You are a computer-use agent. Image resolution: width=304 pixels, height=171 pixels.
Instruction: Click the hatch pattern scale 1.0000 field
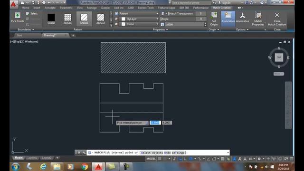[184, 24]
